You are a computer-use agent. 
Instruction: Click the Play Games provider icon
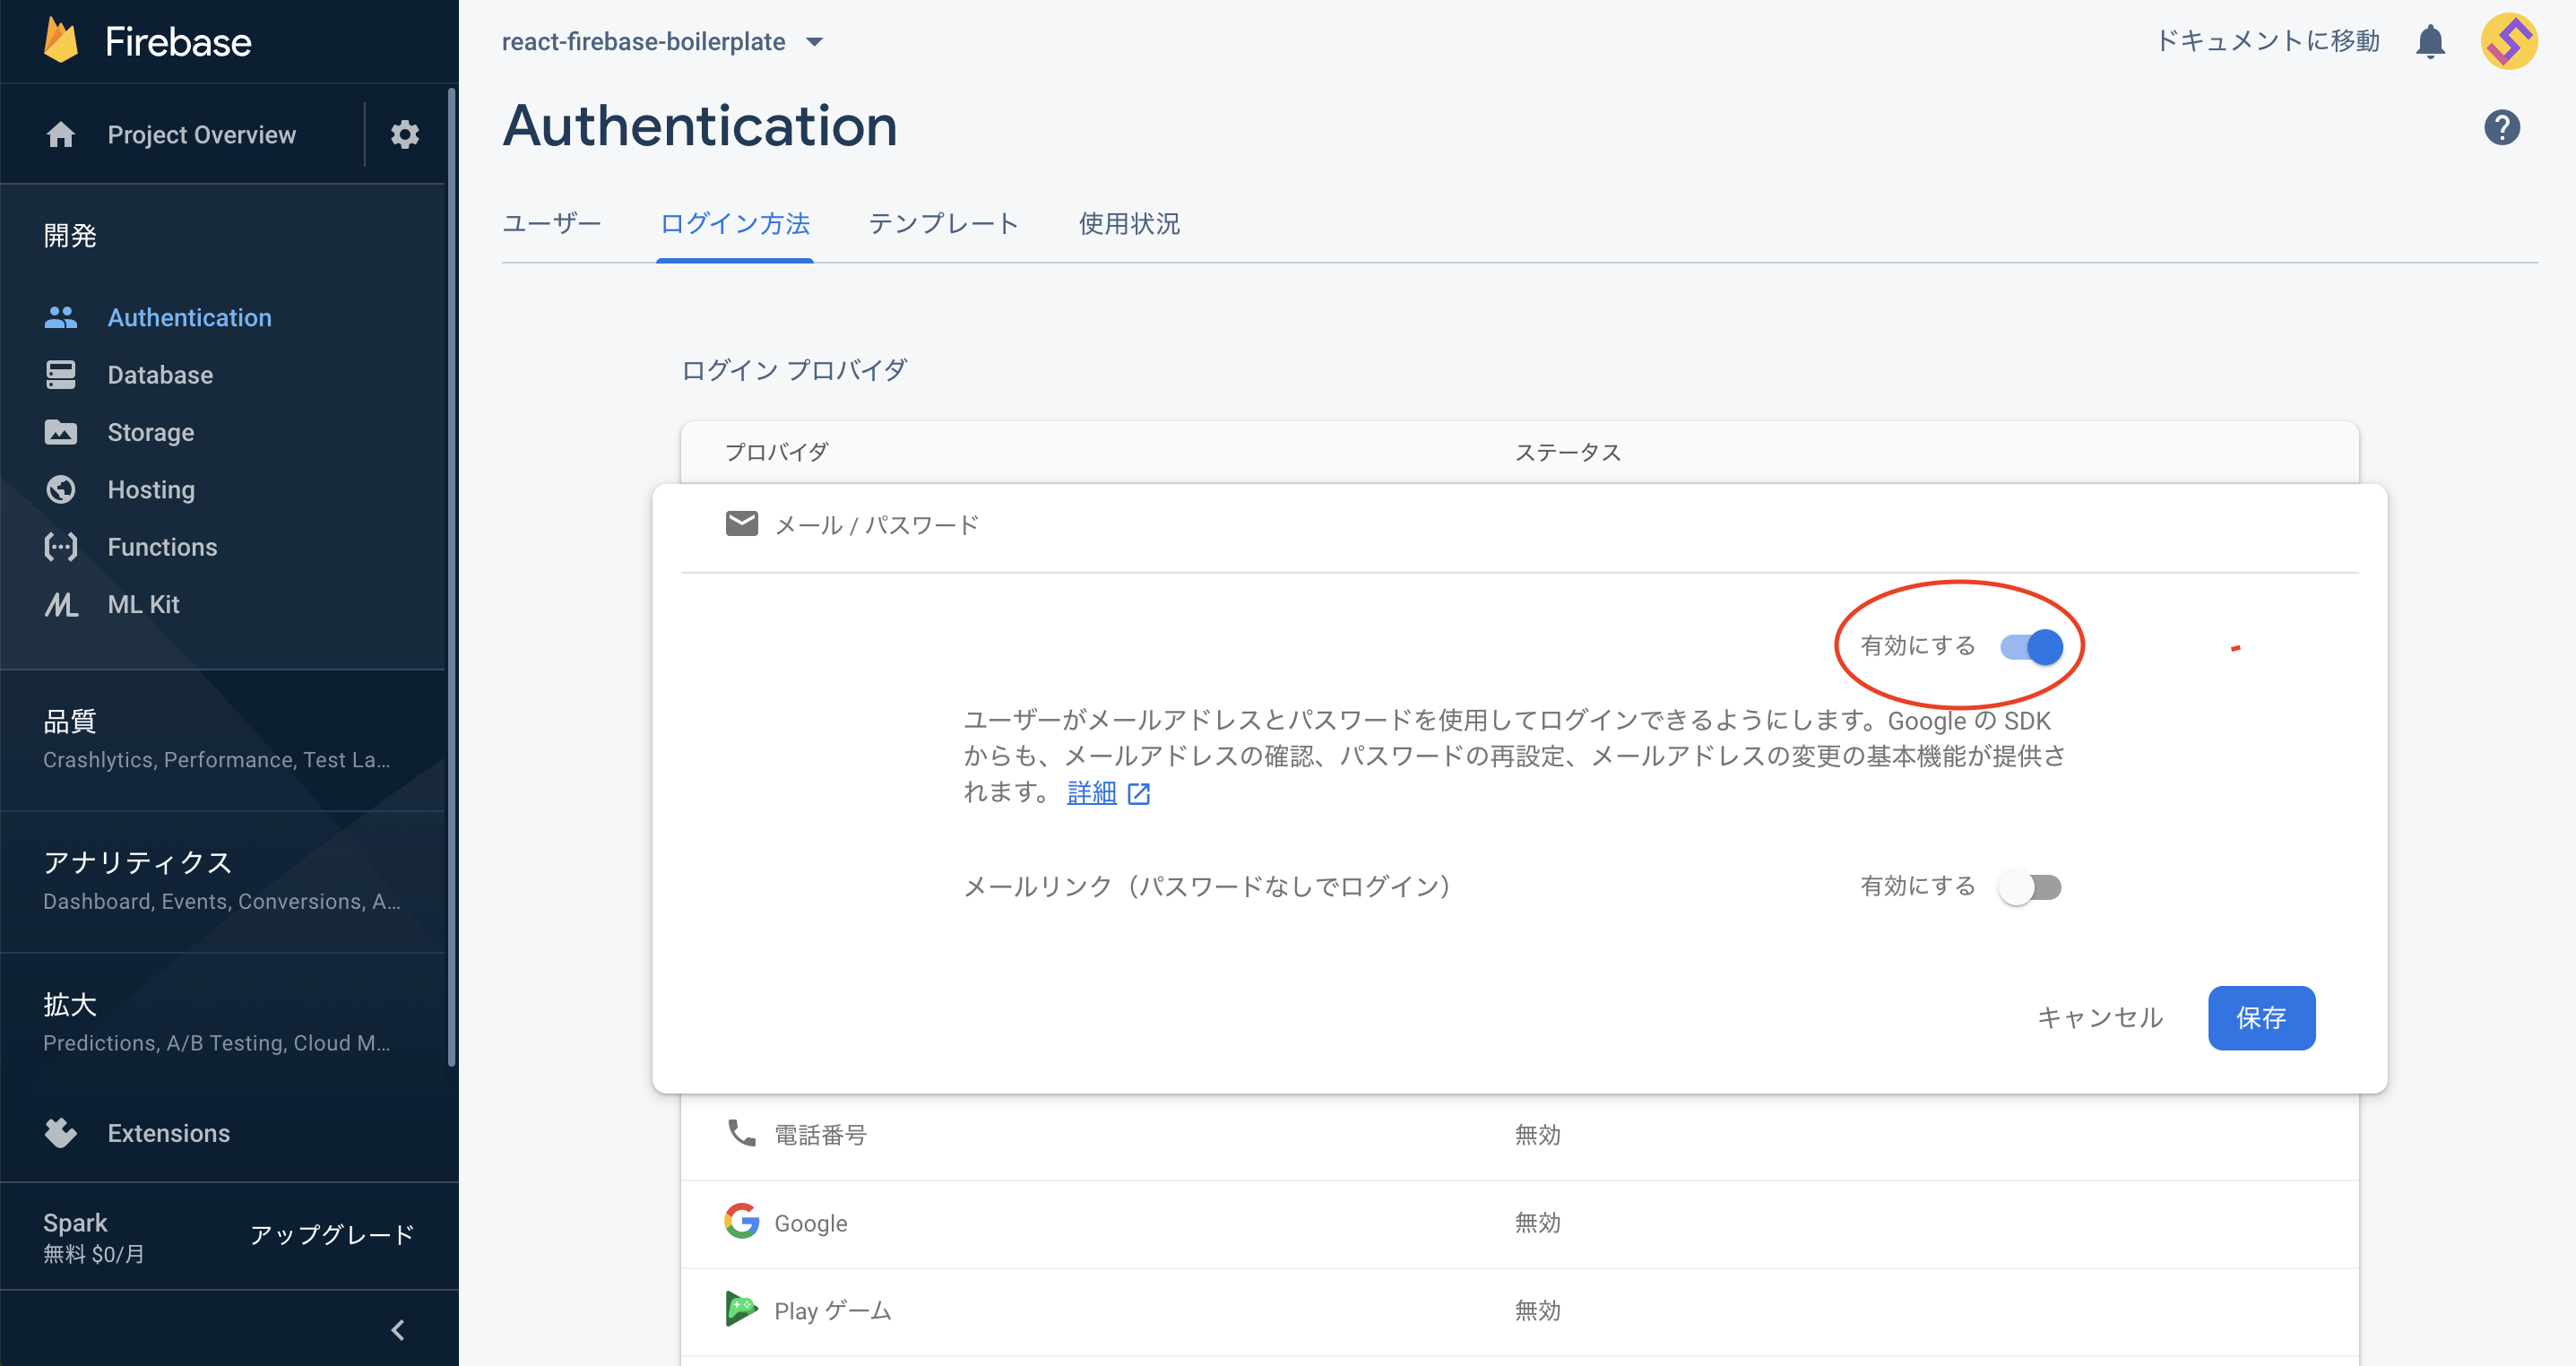click(x=742, y=1309)
